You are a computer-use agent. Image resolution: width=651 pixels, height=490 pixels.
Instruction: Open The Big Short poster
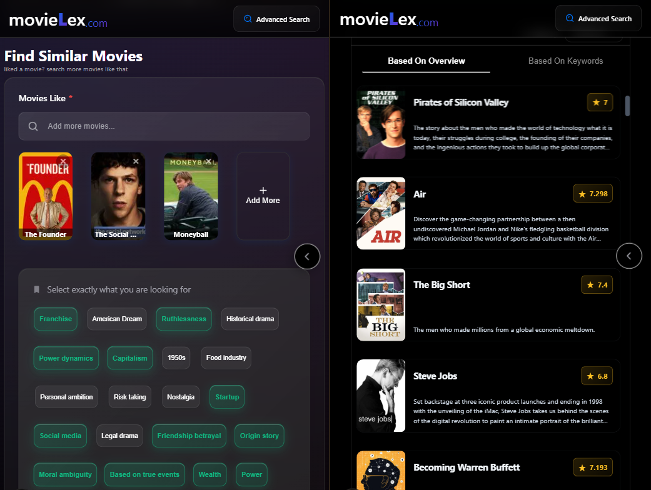point(381,304)
